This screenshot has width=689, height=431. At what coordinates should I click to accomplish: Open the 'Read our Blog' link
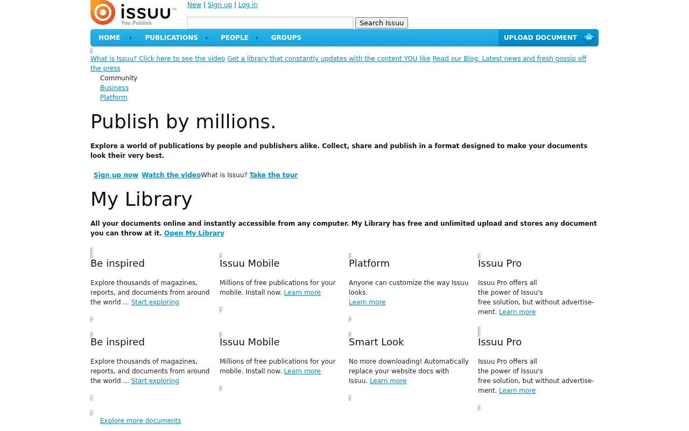tap(339, 64)
